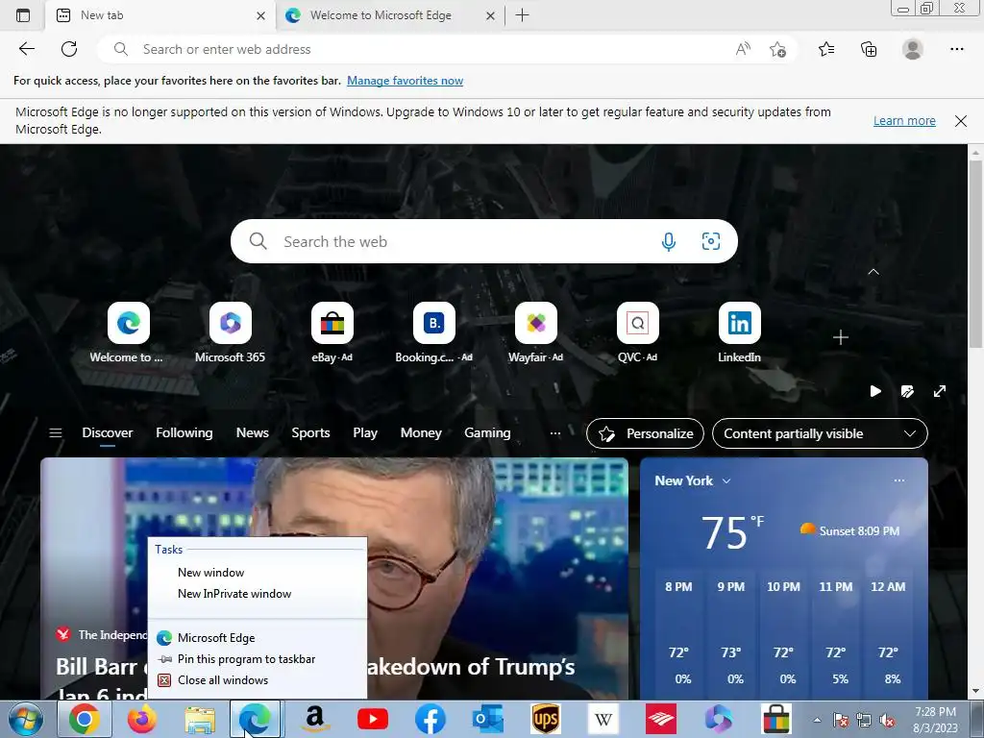Image resolution: width=984 pixels, height=738 pixels.
Task: Open the Booking.com quick link tile
Action: [433, 332]
